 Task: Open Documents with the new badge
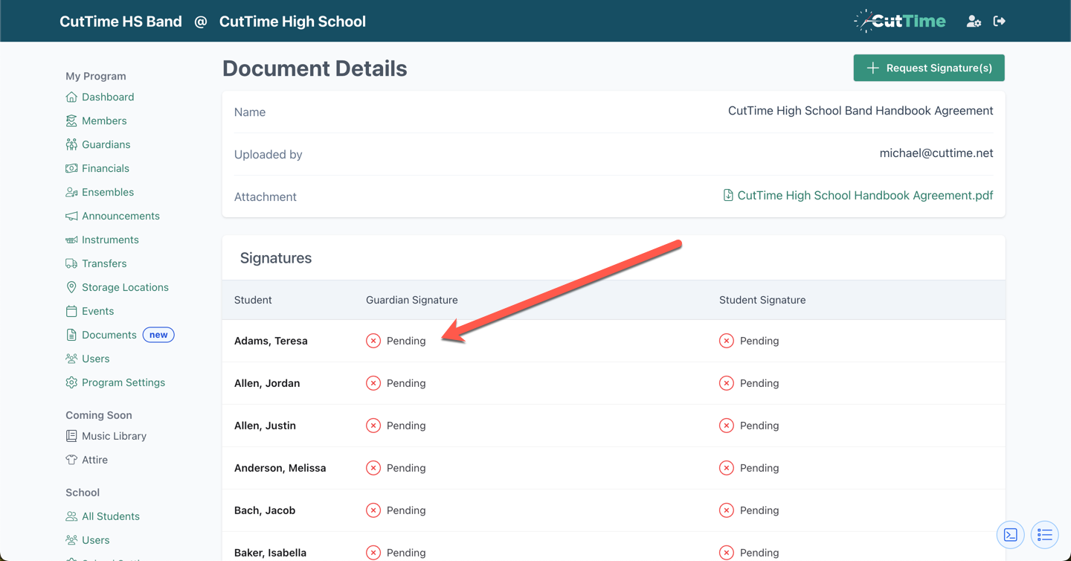tap(109, 335)
